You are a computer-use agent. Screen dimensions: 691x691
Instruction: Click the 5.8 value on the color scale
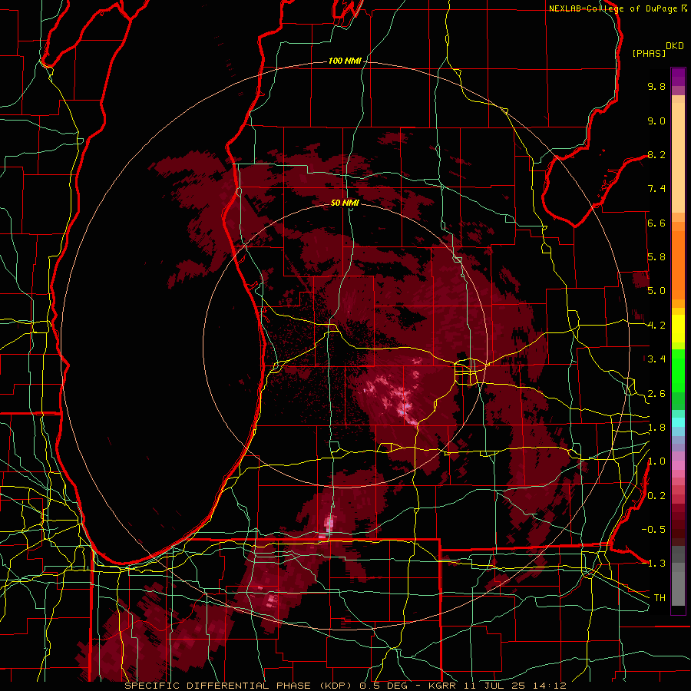pyautogui.click(x=656, y=257)
